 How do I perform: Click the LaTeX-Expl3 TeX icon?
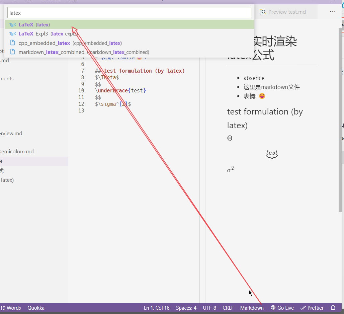pos(12,33)
